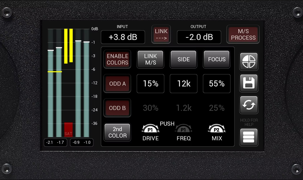Click the 0dB meter scale label
This screenshot has width=303, height=180.
point(95,29)
